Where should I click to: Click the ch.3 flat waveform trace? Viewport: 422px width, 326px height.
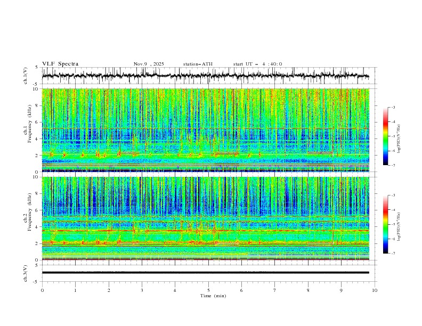(205, 273)
